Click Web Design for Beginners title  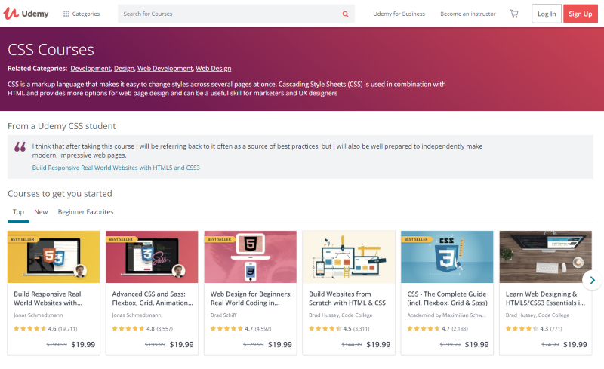point(251,299)
